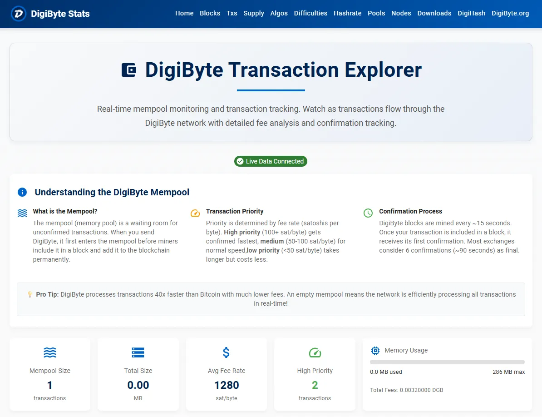This screenshot has height=417, width=542.
Task: Click the DigiByte Transaction Explorer heading
Action: tap(283, 70)
